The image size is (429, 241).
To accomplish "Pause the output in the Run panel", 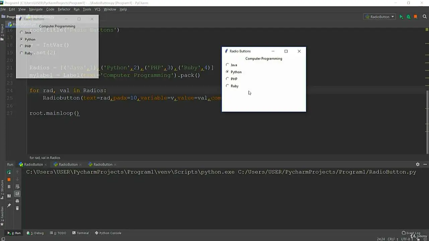I will [9, 187].
